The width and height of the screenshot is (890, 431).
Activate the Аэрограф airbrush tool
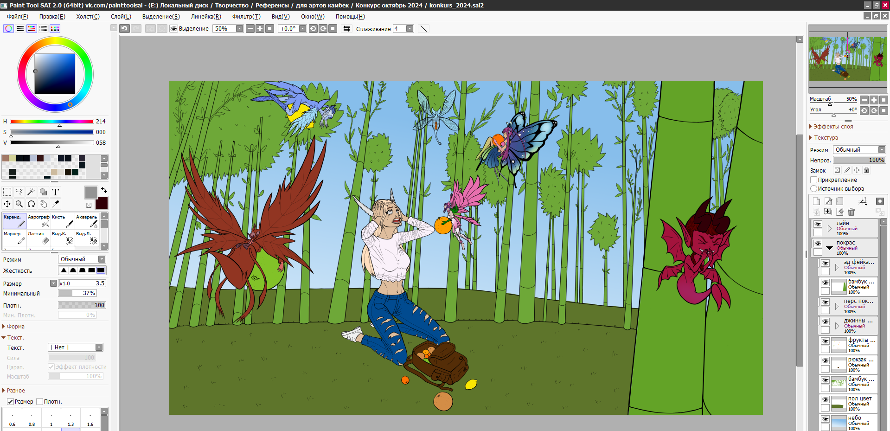click(x=38, y=221)
